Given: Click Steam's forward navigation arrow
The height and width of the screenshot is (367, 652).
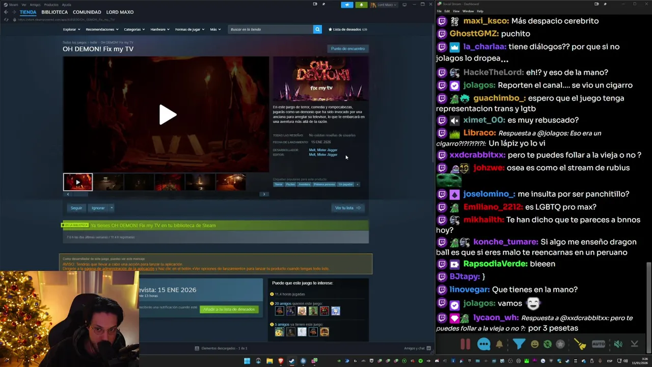Looking at the screenshot, I should pyautogui.click(x=14, y=12).
